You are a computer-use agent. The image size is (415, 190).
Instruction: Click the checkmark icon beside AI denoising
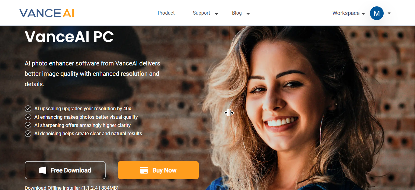(28, 133)
